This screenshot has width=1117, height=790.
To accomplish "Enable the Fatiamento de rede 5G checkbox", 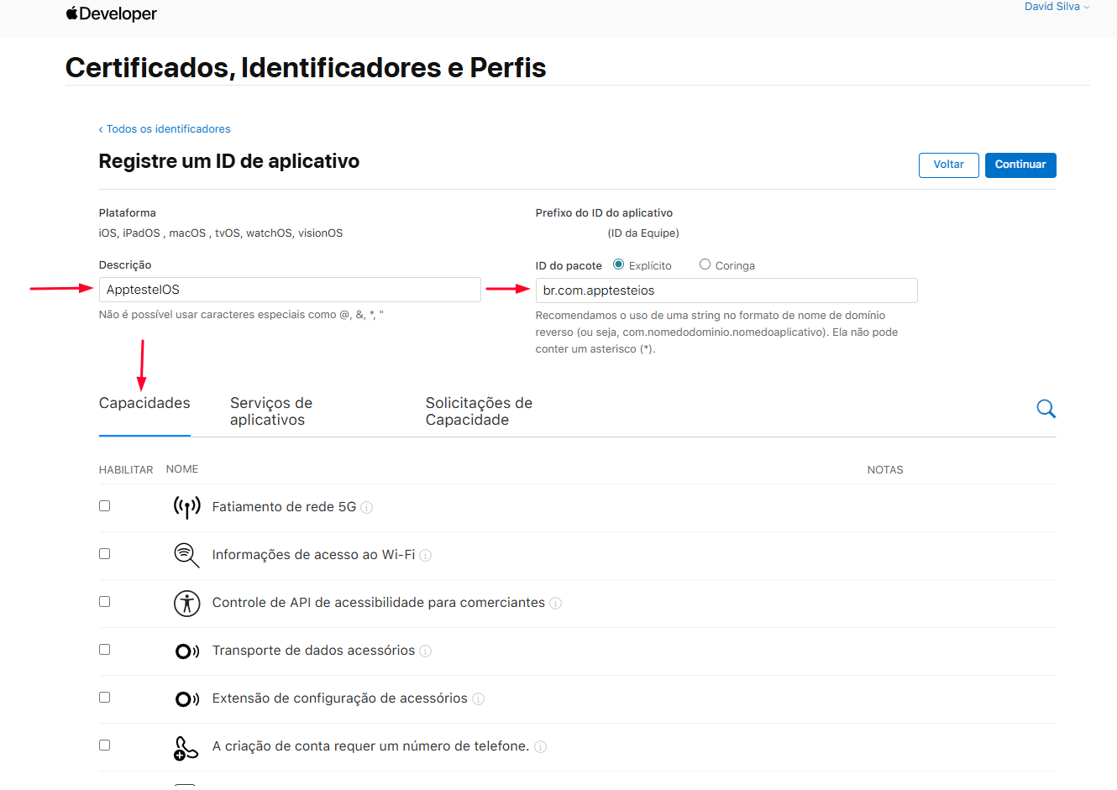I will click(x=105, y=506).
